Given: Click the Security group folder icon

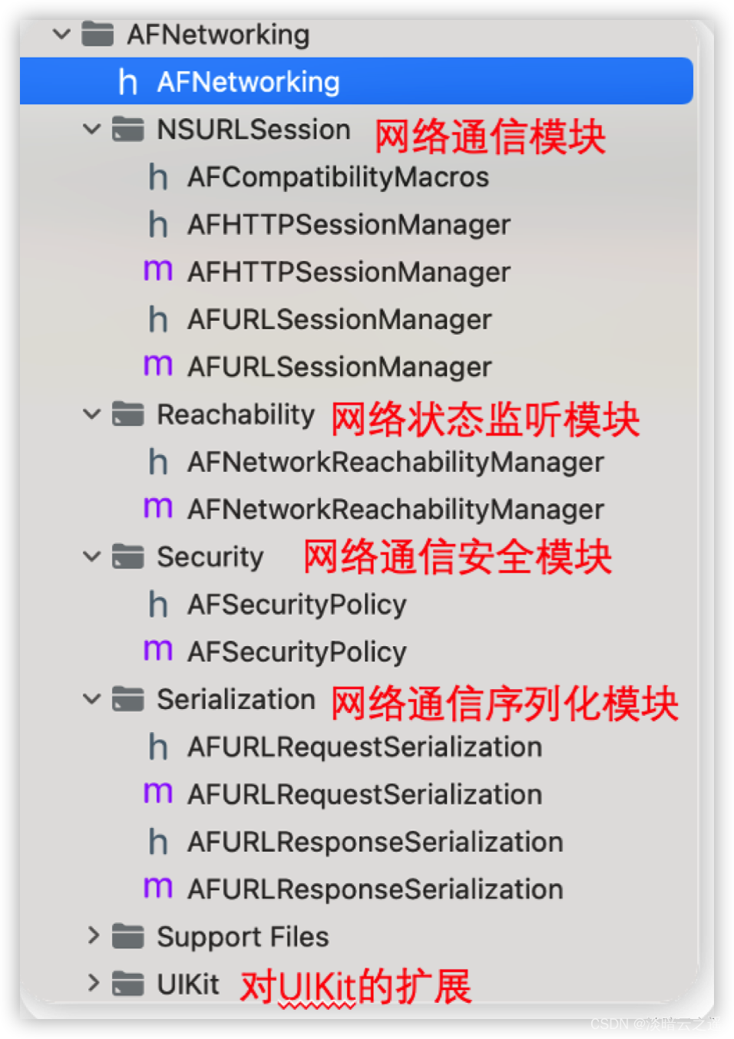Looking at the screenshot, I should coord(127,557).
